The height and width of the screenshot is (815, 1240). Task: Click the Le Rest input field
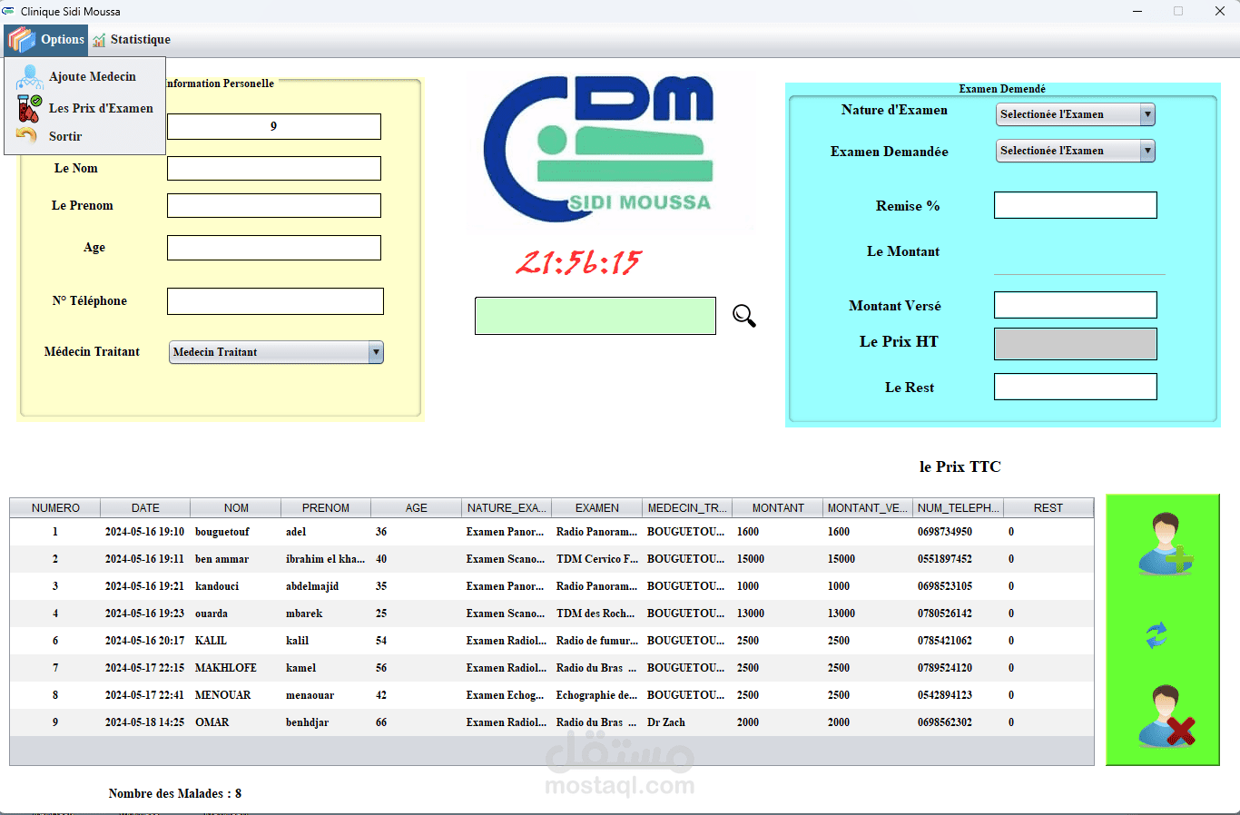point(1076,387)
